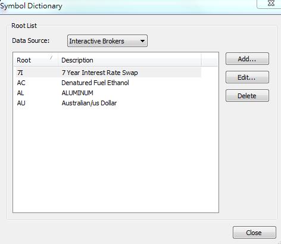Sort the list by the Root column header
Viewport: 281px width, 244px height.
point(36,60)
